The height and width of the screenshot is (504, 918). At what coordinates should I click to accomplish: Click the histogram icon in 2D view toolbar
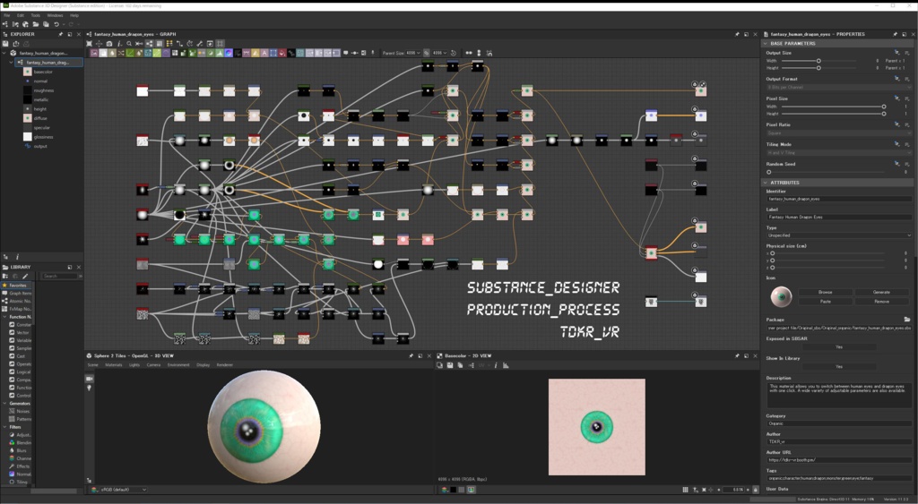pos(506,365)
